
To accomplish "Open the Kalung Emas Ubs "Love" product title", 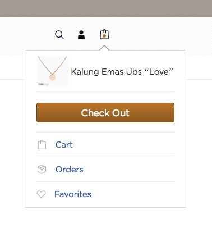I will point(122,72).
